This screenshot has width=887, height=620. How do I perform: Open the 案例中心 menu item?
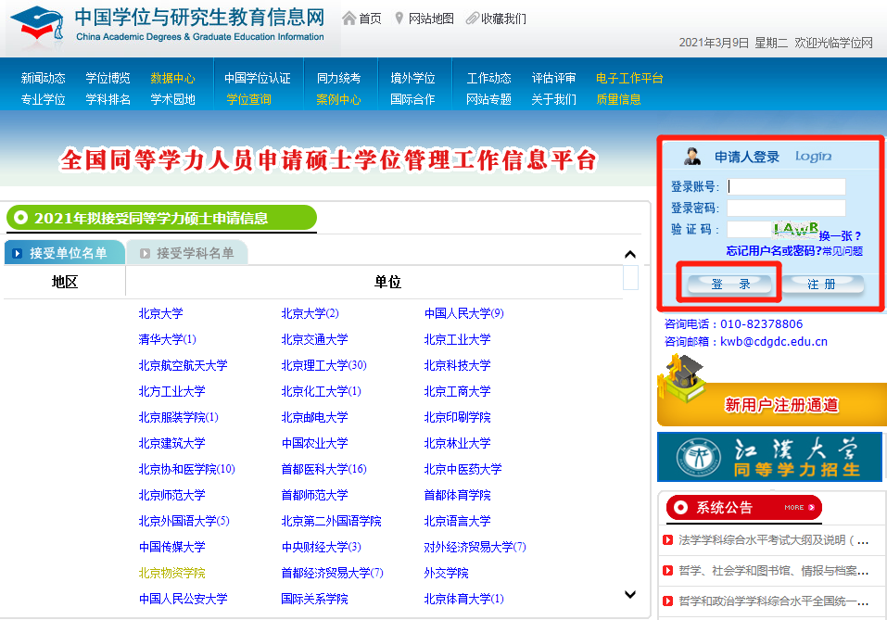pos(338,99)
